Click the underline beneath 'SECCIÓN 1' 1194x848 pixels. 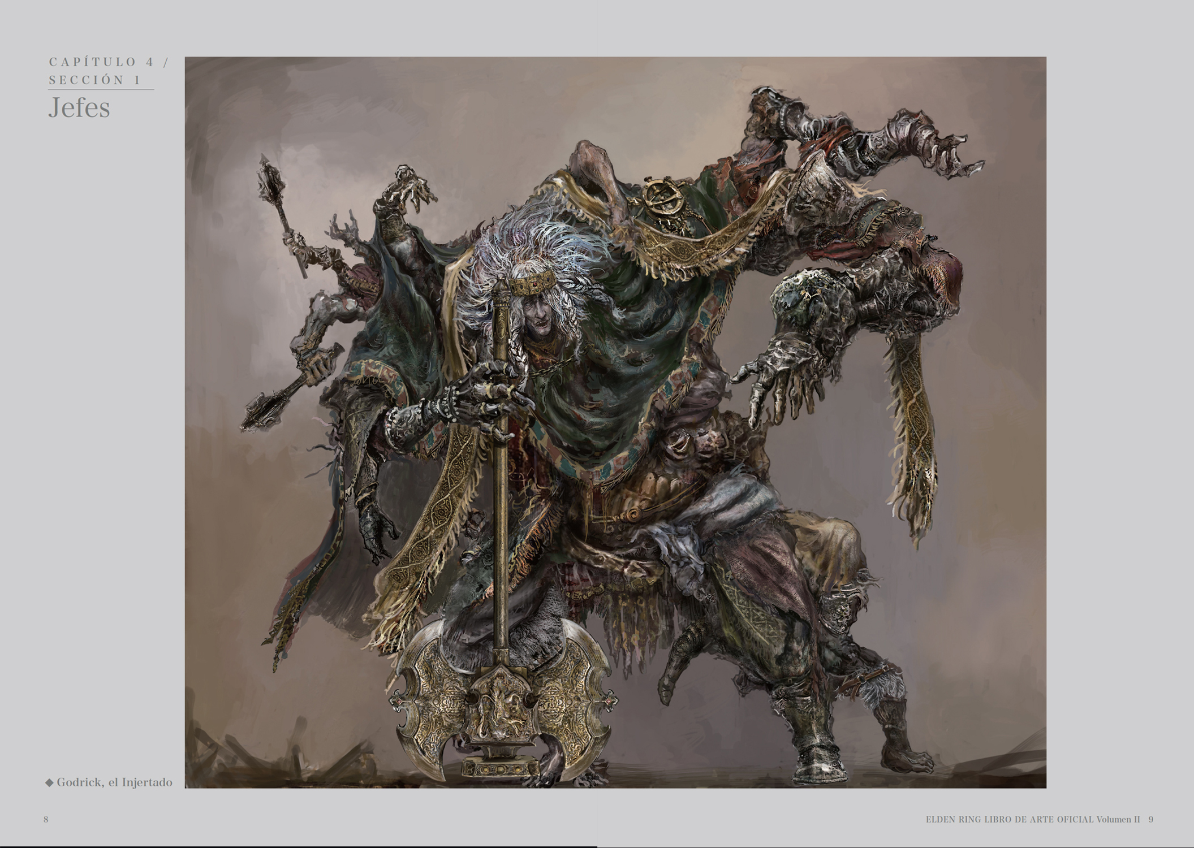coord(101,89)
